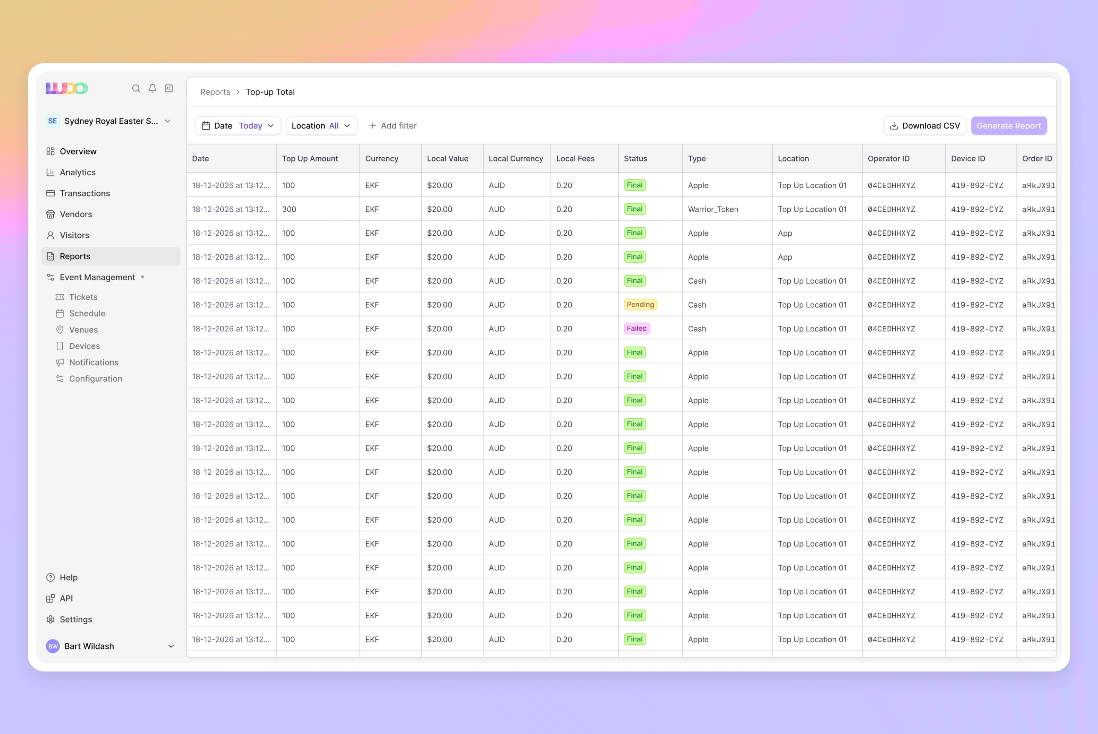Open Notifications via the megaphone icon
The height and width of the screenshot is (734, 1098).
[60, 362]
